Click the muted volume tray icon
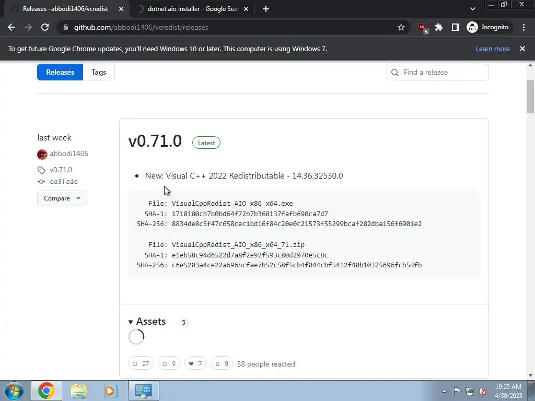 click(482, 391)
